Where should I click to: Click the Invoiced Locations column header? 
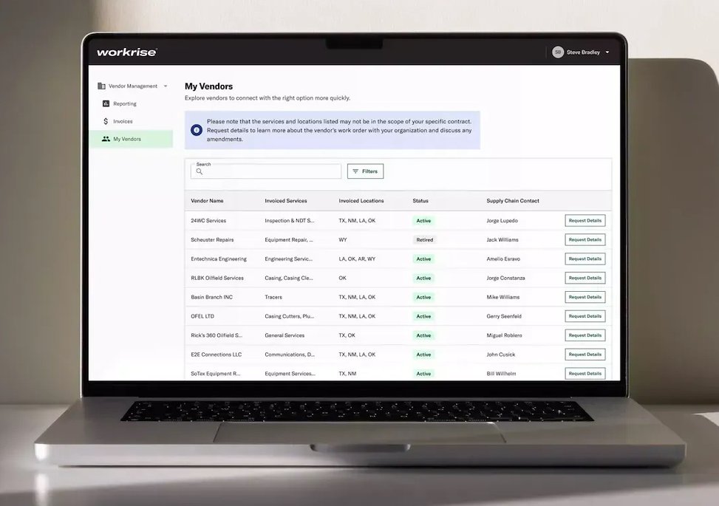pos(361,201)
